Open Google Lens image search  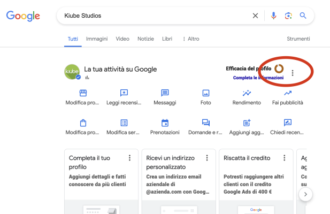click(x=288, y=16)
